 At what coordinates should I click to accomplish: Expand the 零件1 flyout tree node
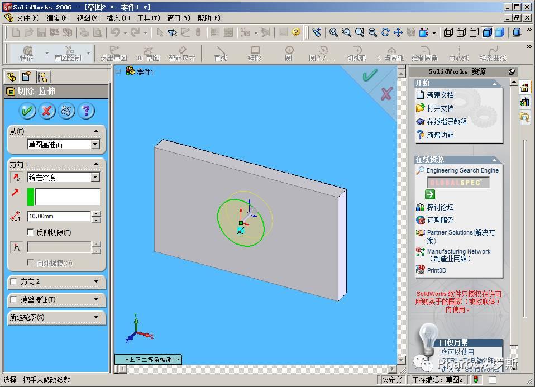pyautogui.click(x=118, y=71)
